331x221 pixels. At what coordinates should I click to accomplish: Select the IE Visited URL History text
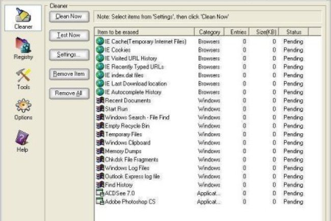coord(131,59)
